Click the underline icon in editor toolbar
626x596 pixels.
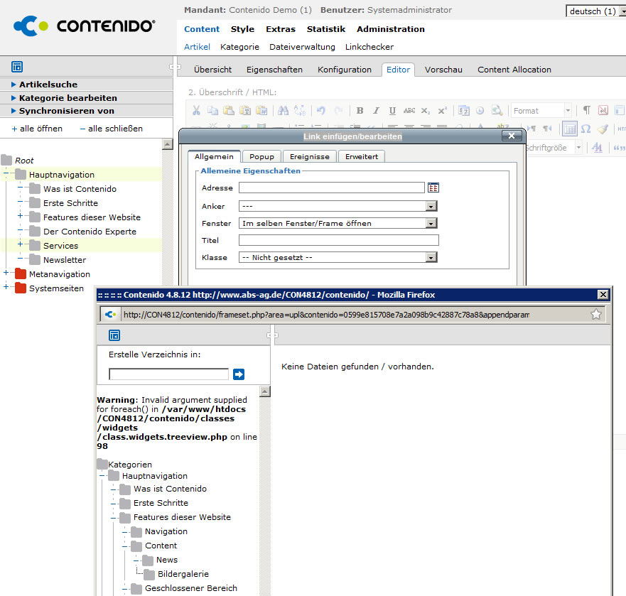[x=392, y=111]
